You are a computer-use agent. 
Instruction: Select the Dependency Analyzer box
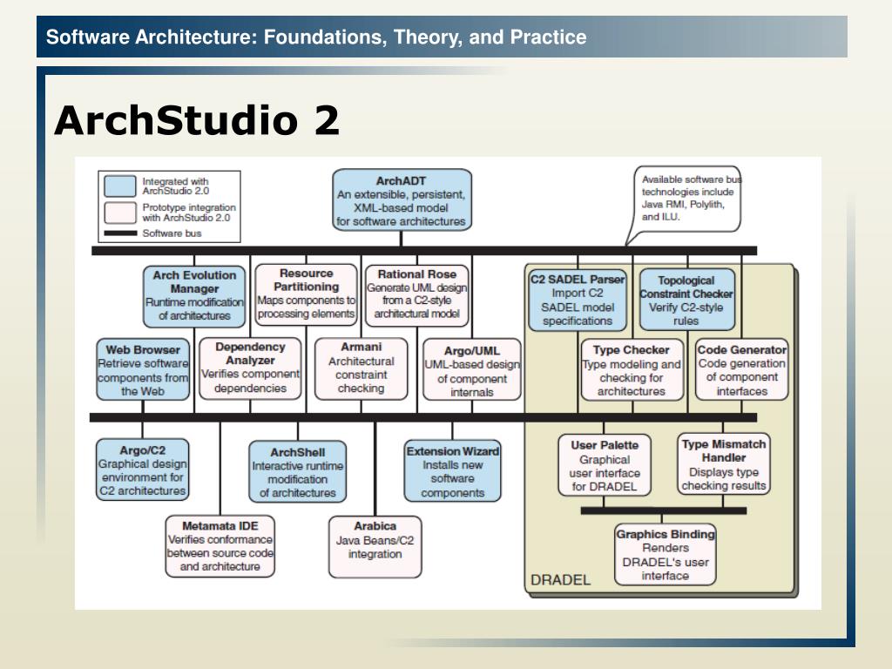250,368
